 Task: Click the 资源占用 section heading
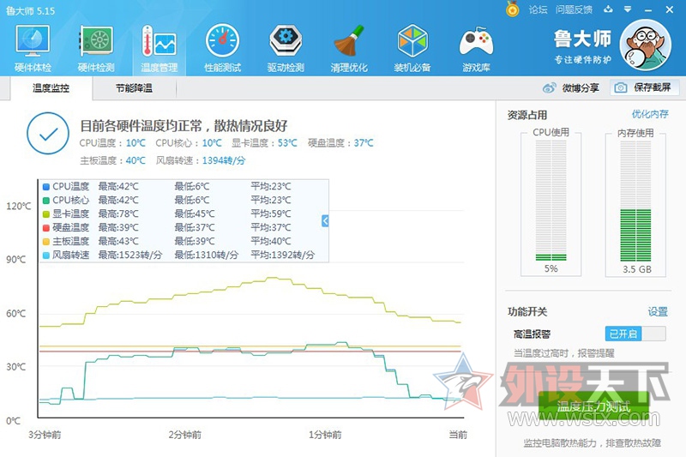(x=527, y=115)
